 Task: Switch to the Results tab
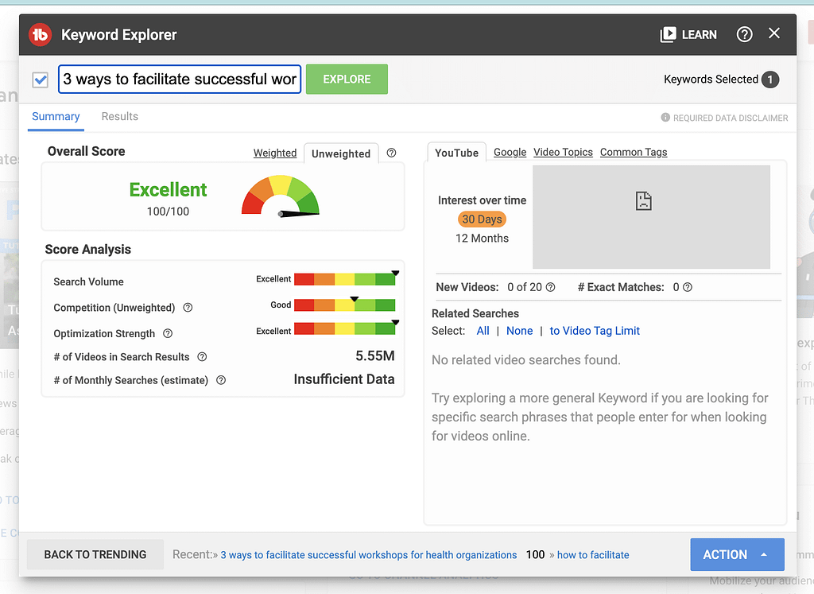click(119, 117)
